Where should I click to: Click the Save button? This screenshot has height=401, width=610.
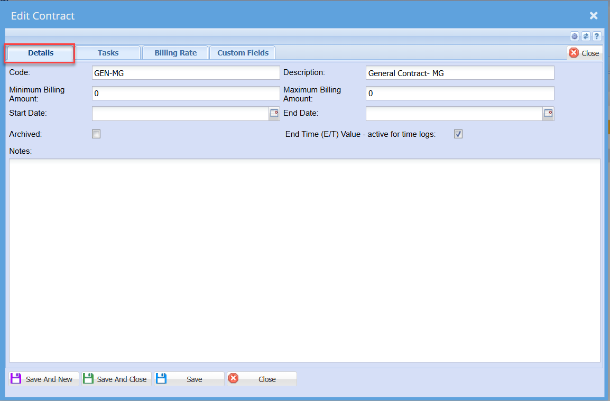click(x=189, y=379)
